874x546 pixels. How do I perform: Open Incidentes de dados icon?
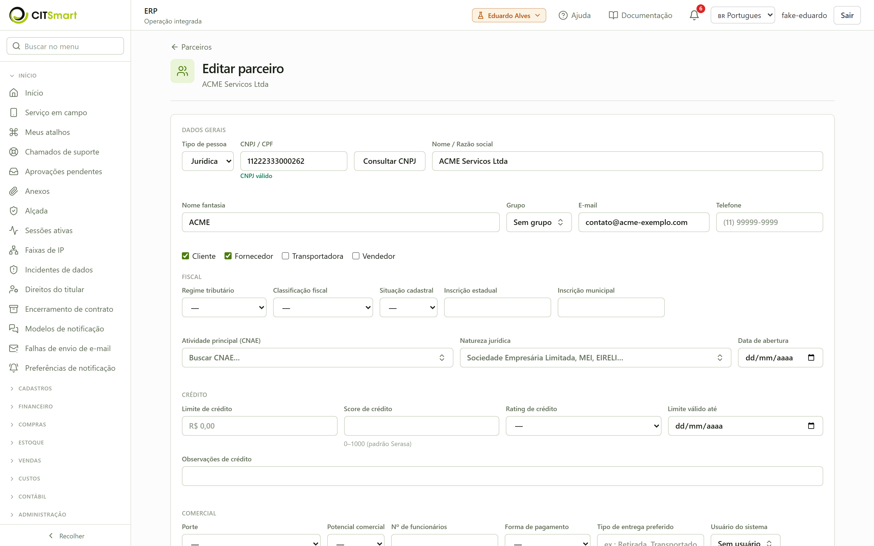14,270
